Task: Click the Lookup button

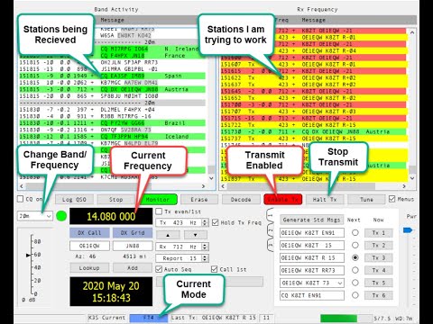Action: [x=89, y=267]
